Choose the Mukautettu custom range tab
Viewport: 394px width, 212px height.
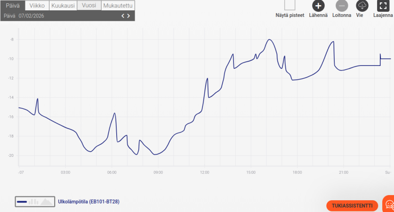coord(118,6)
